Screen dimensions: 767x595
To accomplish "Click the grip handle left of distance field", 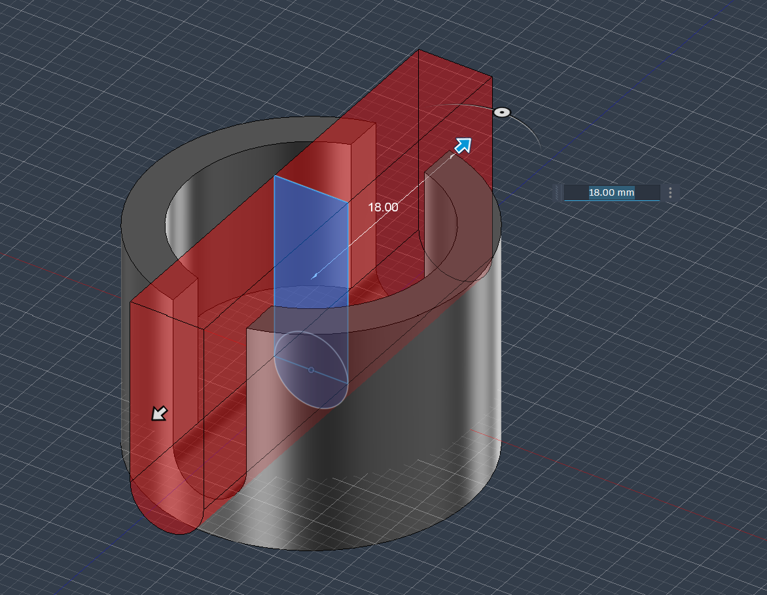I will [557, 192].
